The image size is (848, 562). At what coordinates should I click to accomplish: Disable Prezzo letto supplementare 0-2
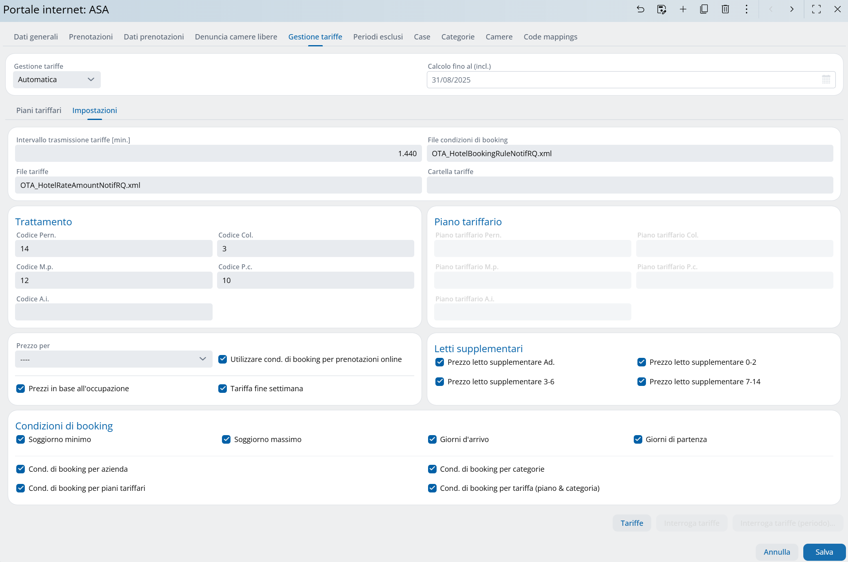point(641,362)
